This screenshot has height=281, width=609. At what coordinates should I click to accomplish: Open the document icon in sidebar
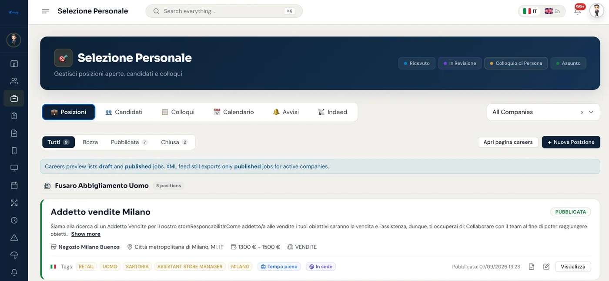(x=14, y=133)
